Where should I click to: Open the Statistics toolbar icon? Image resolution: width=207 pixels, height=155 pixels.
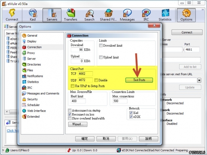tap(165, 15)
